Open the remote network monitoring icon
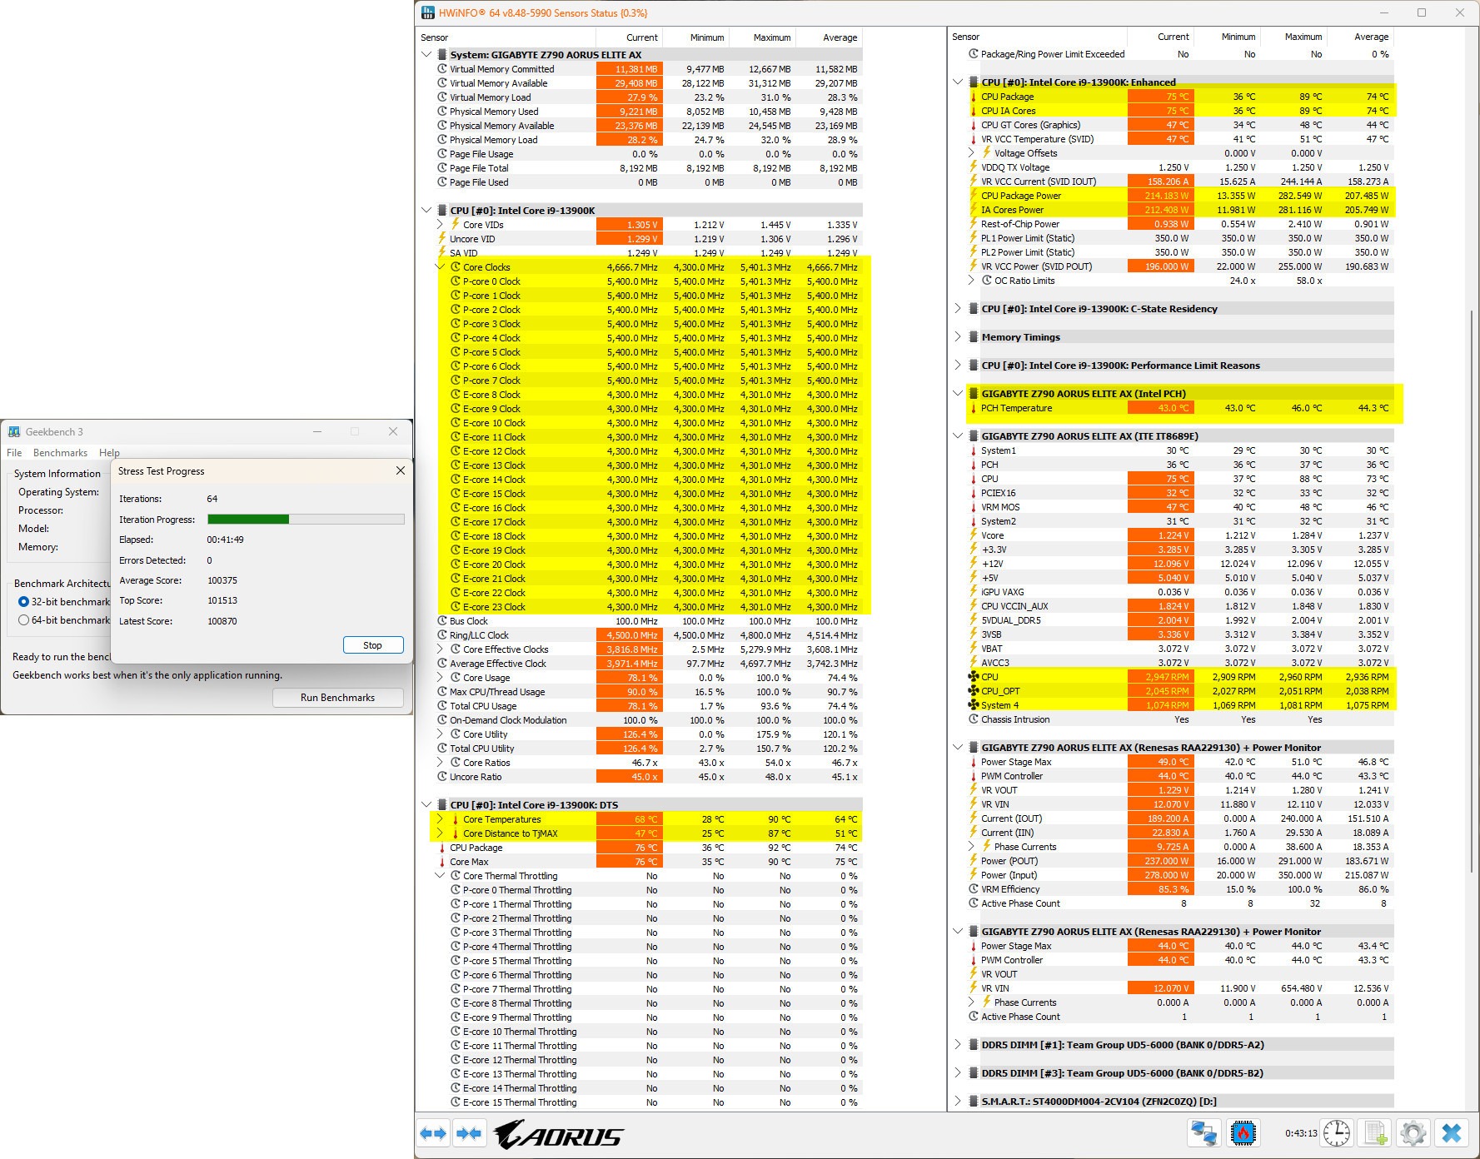This screenshot has height=1159, width=1480. [1203, 1133]
